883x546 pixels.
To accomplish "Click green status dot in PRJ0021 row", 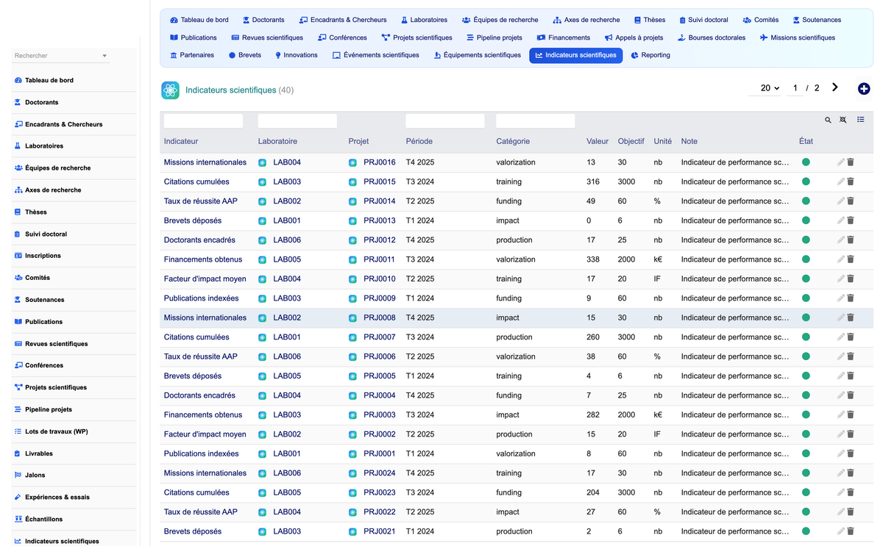I will (806, 531).
